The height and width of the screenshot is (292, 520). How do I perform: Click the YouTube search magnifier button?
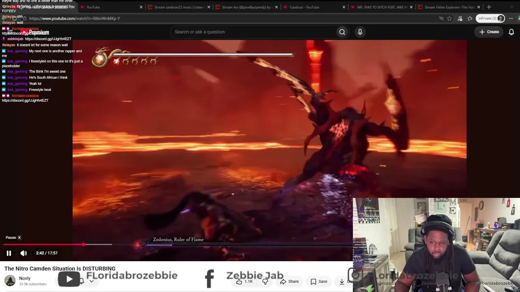(342, 32)
